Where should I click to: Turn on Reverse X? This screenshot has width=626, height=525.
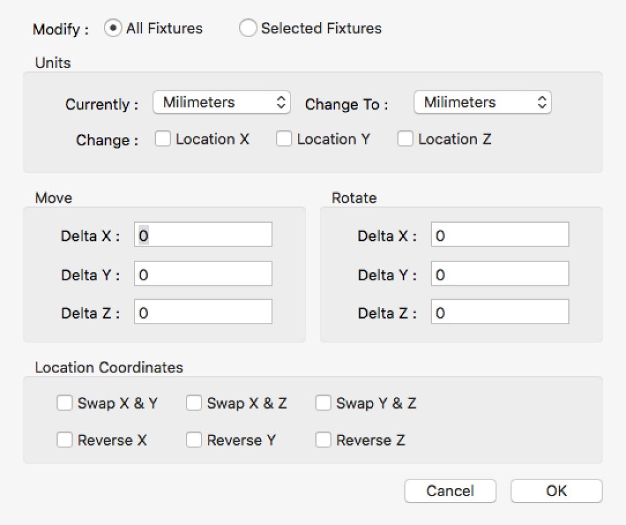[64, 441]
